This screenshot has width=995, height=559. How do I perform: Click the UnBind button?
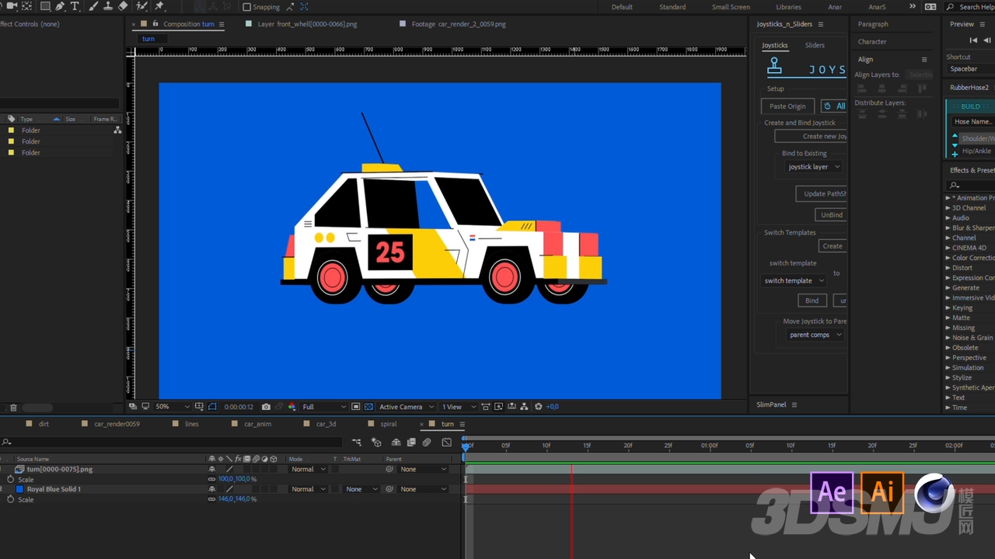831,215
